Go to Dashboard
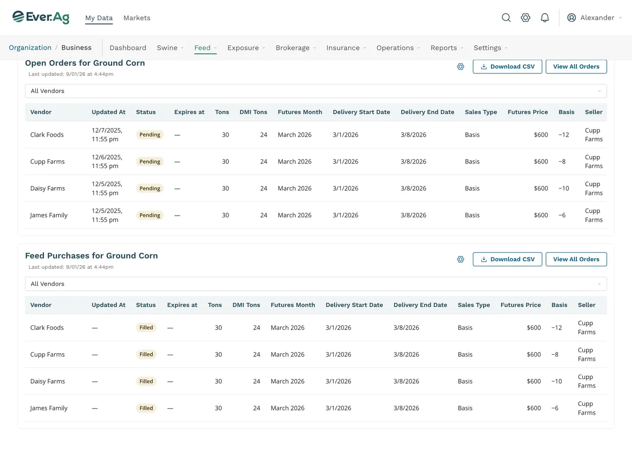 128,48
